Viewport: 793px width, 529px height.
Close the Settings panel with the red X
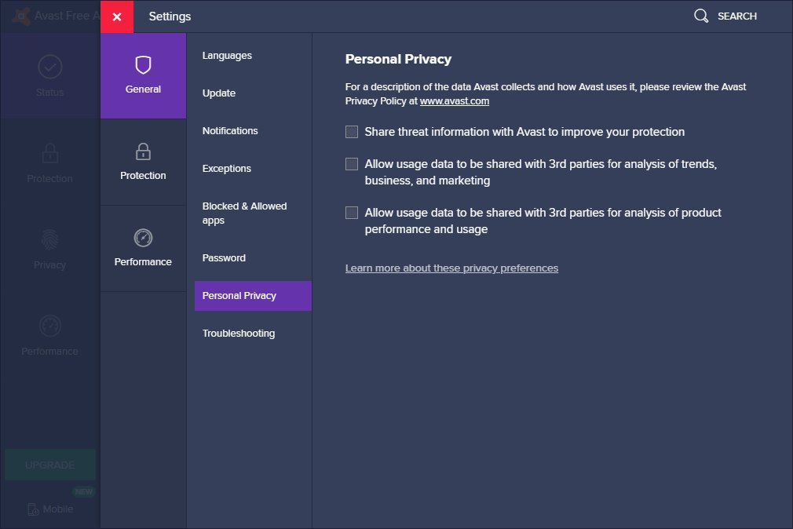point(117,16)
